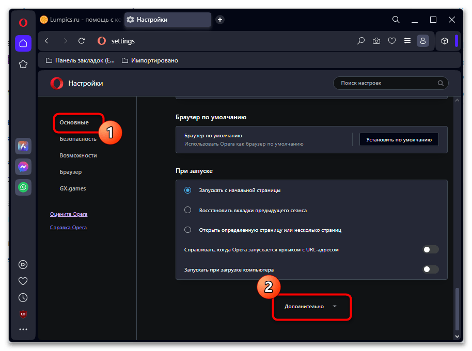Click the scrollbar down arrow

[x=457, y=336]
